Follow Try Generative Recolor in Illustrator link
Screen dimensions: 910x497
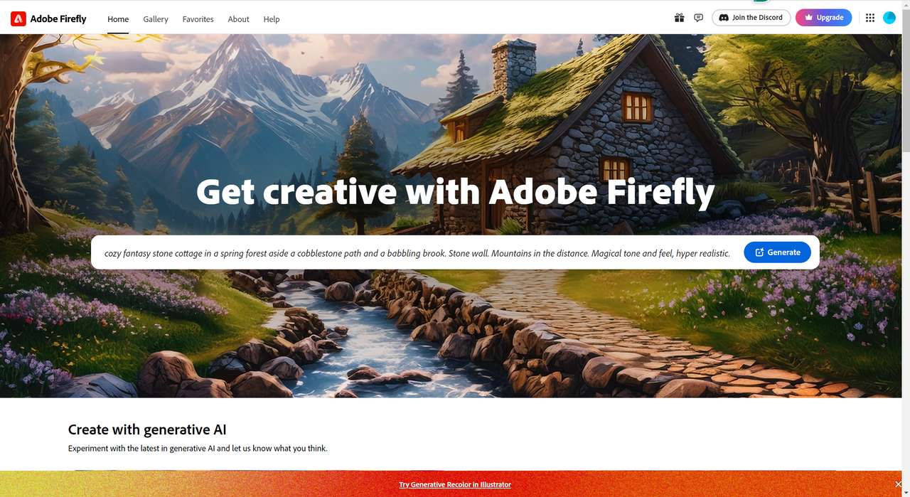click(x=455, y=484)
